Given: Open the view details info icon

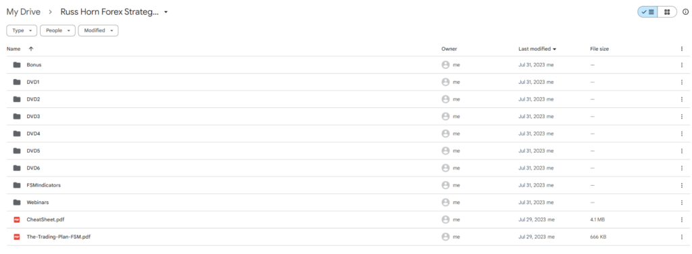Looking at the screenshot, I should click(x=685, y=12).
